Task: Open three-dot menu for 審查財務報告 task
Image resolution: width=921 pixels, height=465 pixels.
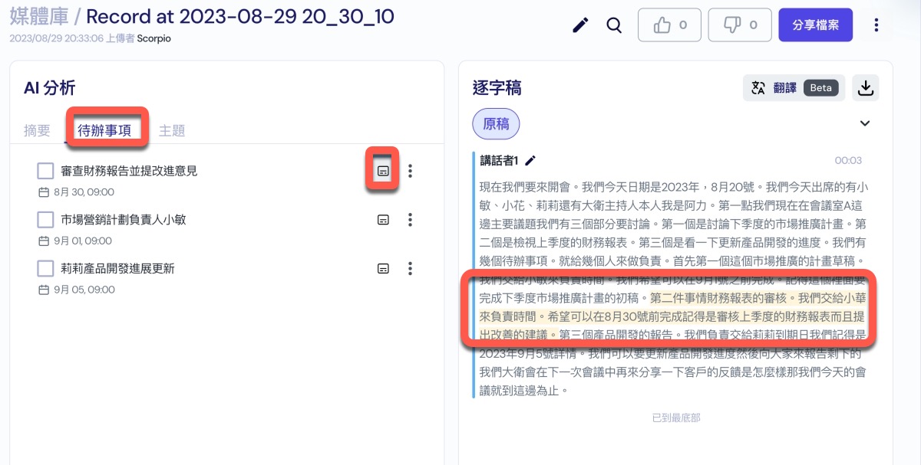Action: (x=411, y=171)
